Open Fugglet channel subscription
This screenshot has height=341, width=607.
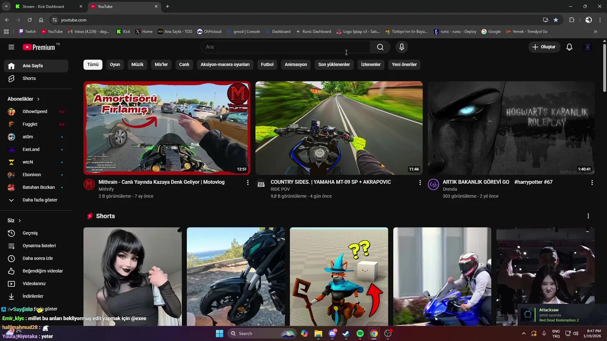coord(36,124)
